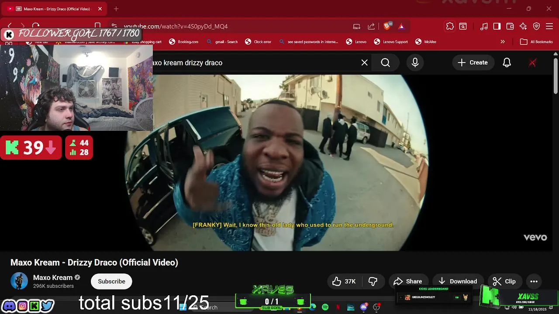Open the Brave VPN icon

tap(536, 26)
